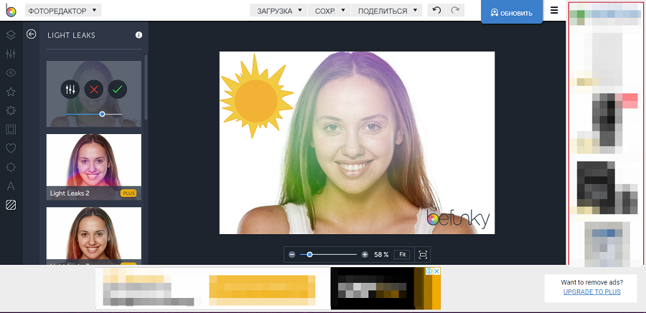Screen dimensions: 646x313
Task: Open the Touch Up eye icon
Action: [11, 73]
